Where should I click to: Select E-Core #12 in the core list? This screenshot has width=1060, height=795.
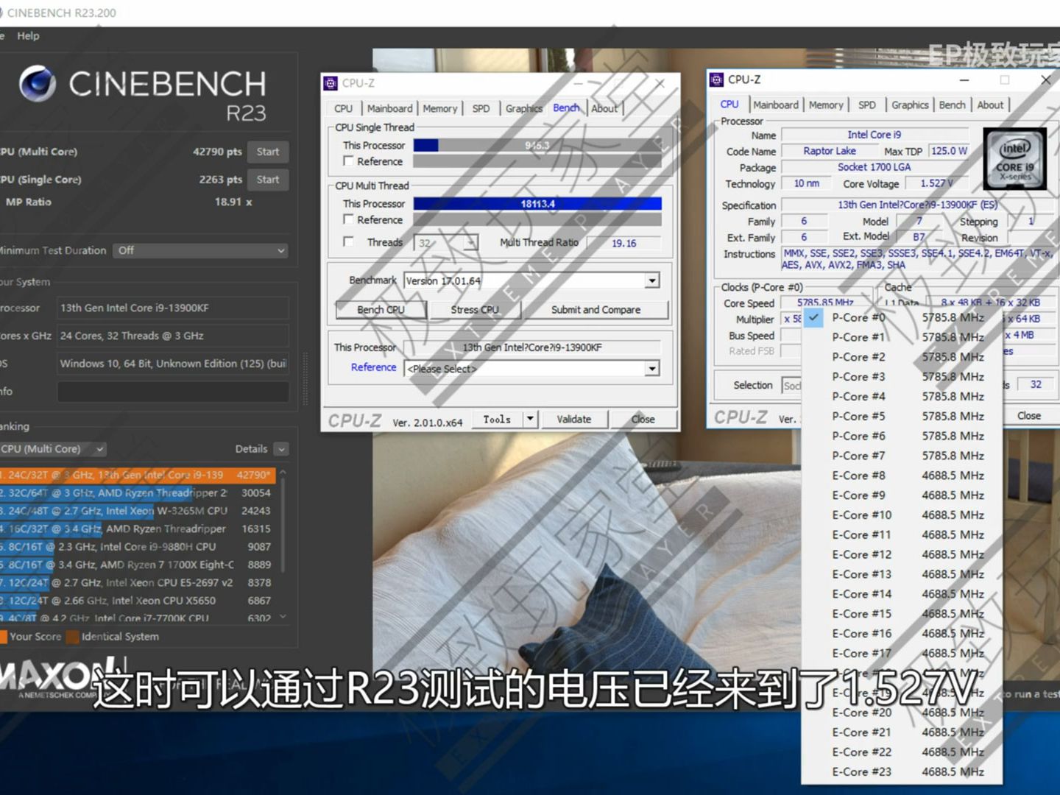point(902,554)
